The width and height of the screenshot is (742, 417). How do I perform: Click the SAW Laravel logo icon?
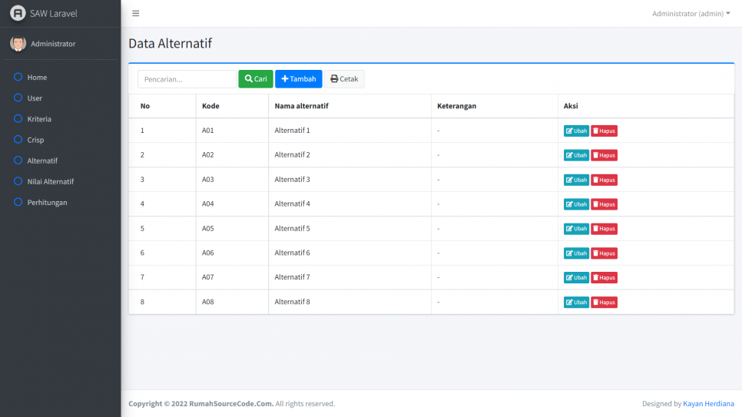point(18,13)
